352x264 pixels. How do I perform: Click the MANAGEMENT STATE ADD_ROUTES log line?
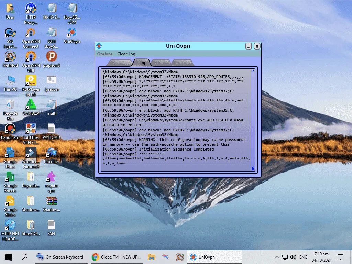click(173, 77)
